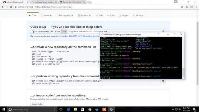Click the browser back arrow
The image size is (199, 112).
click(3, 7)
